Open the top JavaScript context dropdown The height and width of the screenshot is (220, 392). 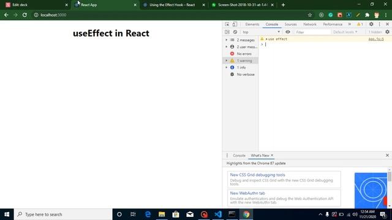261,32
